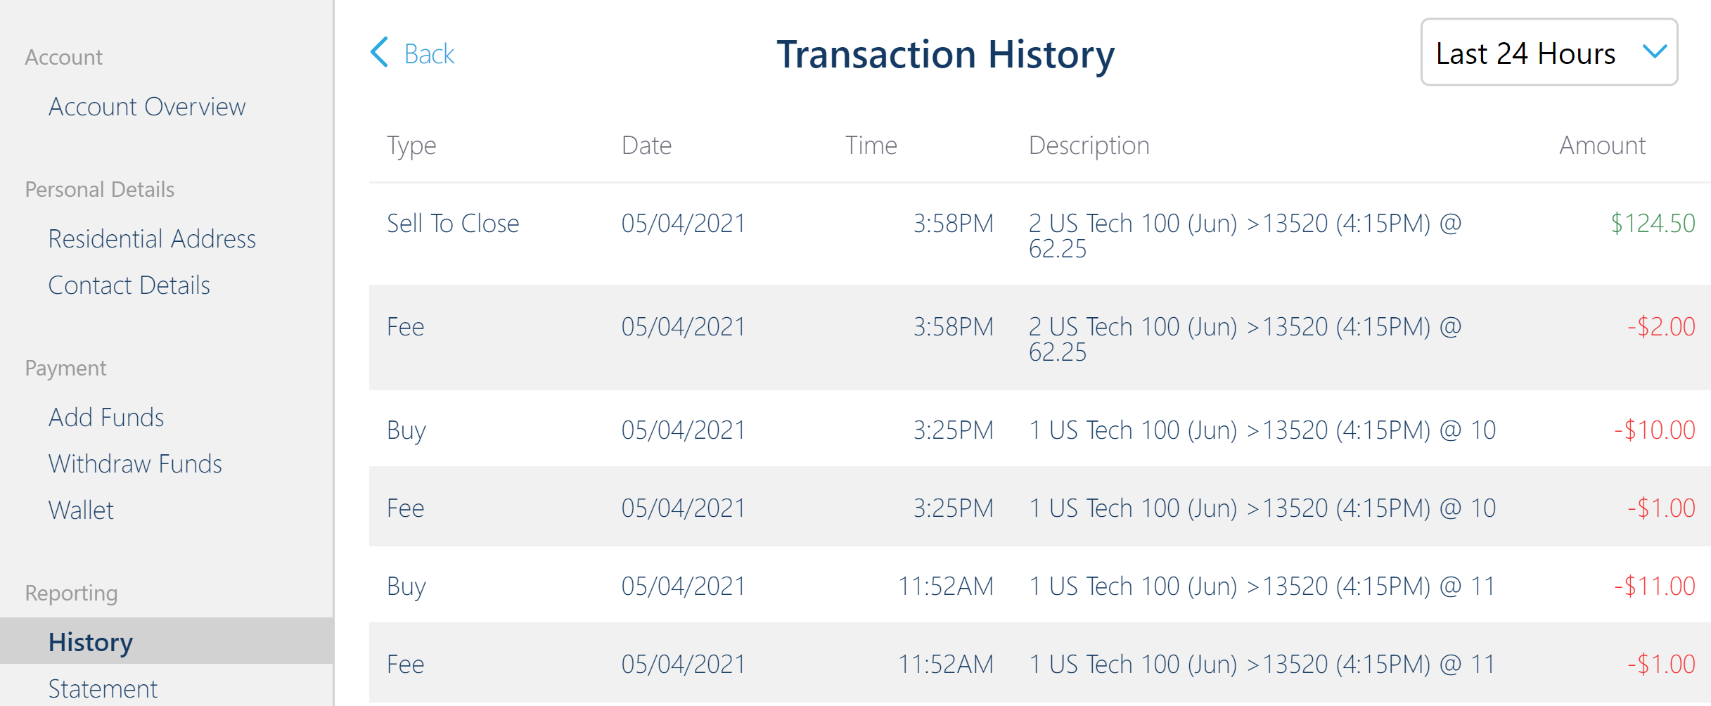The width and height of the screenshot is (1711, 706).
Task: Select the Buy transaction at 3:25PM
Action: [x=1039, y=429]
